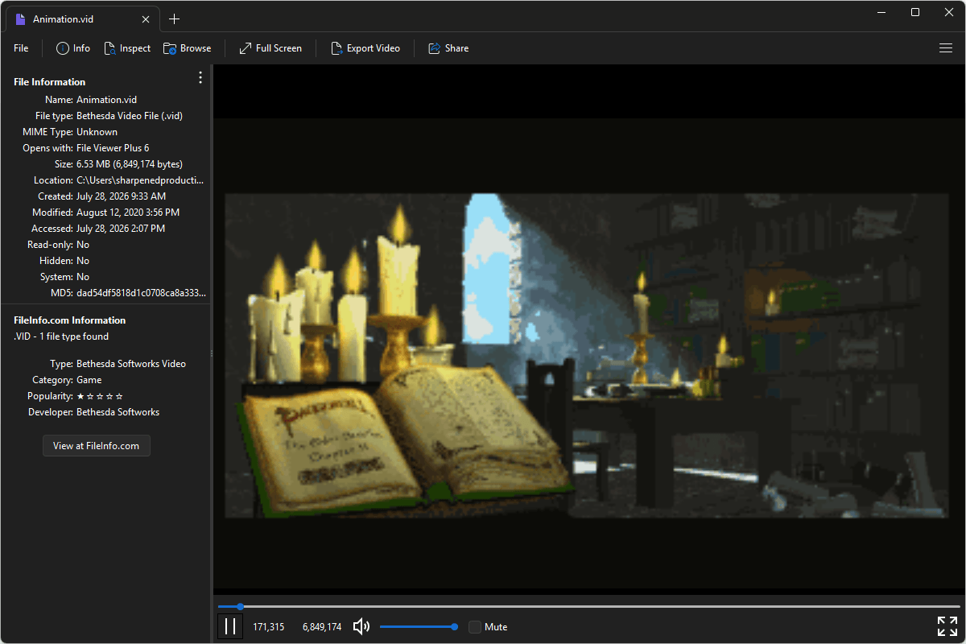Image resolution: width=966 pixels, height=644 pixels.
Task: Click the video seek bar handle
Action: pyautogui.click(x=240, y=606)
